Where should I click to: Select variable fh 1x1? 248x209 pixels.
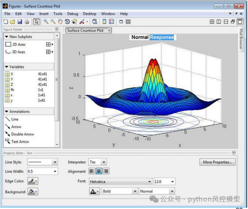point(24,90)
